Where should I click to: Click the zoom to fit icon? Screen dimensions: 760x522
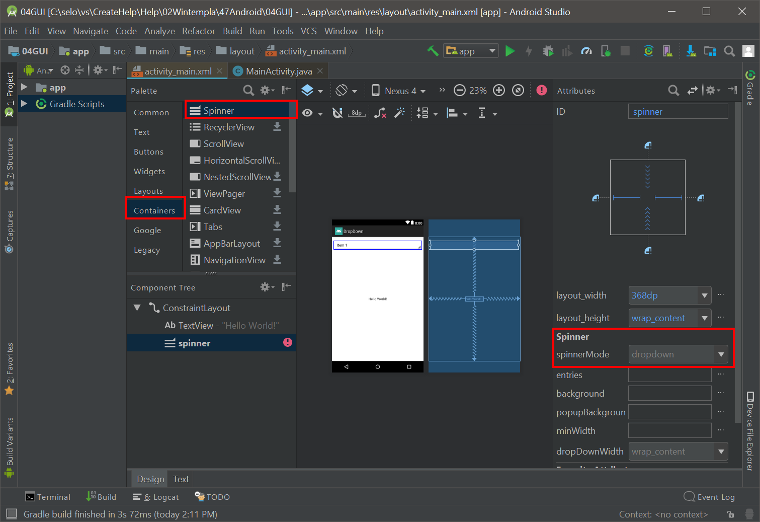pos(518,90)
